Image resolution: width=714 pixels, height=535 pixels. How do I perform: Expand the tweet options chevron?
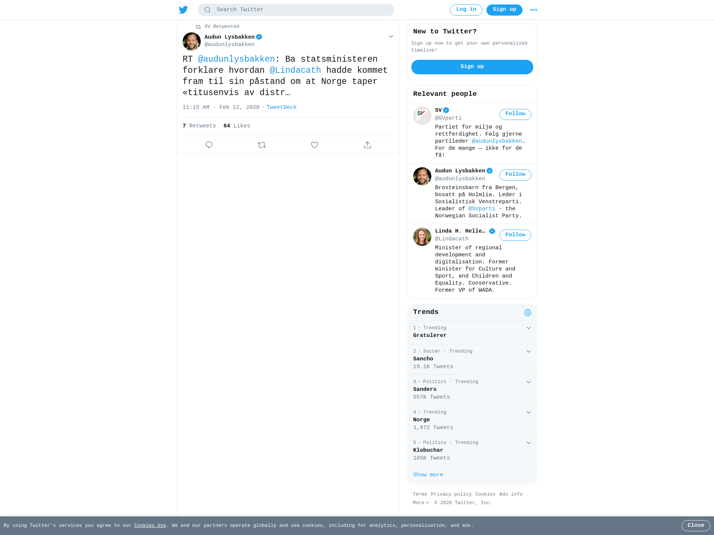coord(391,36)
